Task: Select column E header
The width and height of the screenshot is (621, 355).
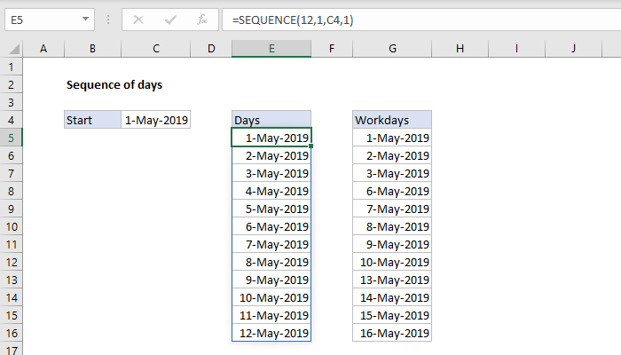Action: (x=271, y=47)
